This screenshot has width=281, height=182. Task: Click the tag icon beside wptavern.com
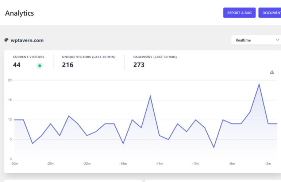7,40
